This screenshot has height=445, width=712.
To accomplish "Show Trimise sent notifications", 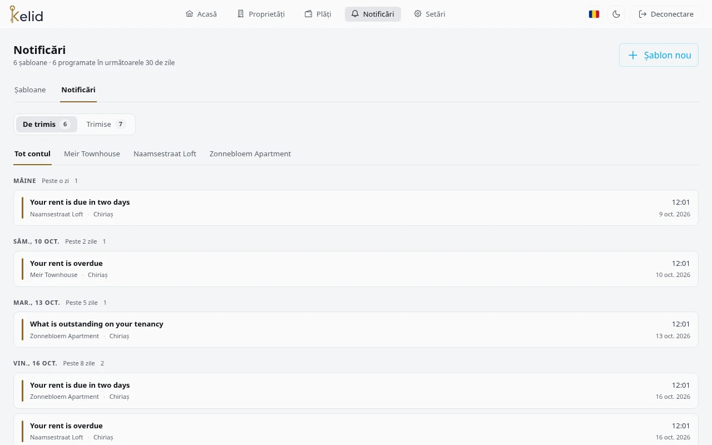I will (x=106, y=124).
